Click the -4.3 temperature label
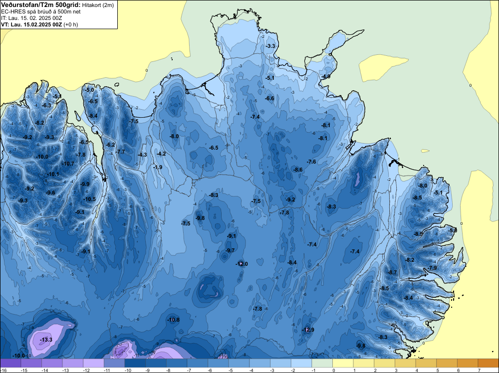The width and height of the screenshot is (499, 373). [142, 155]
